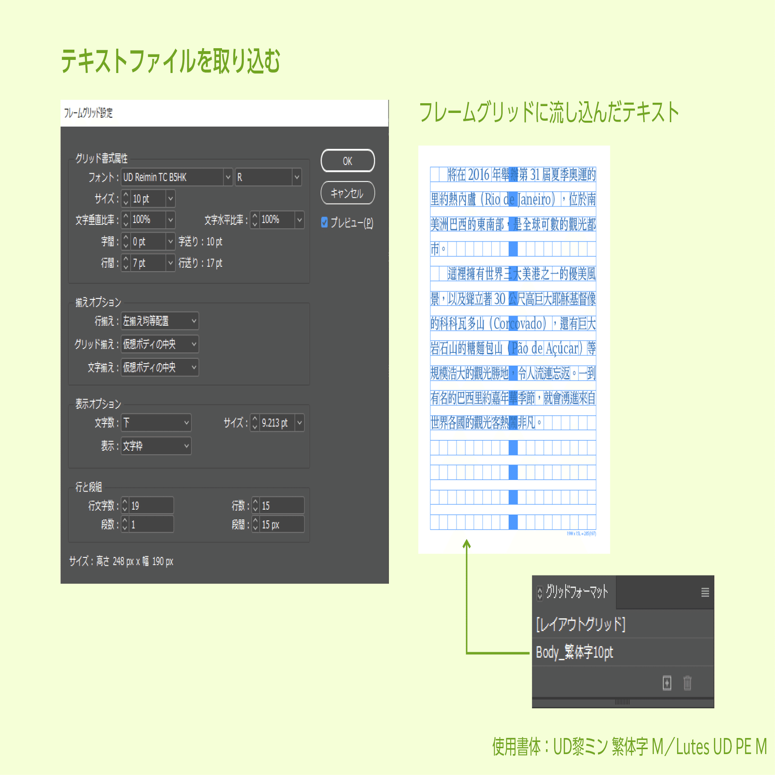Click the キャンセル button

point(348,193)
